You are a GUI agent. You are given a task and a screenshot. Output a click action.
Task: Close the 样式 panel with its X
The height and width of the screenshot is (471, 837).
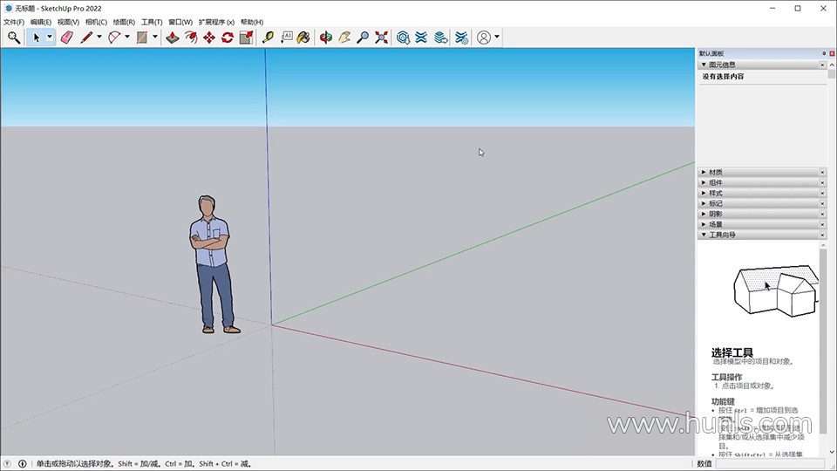point(822,193)
